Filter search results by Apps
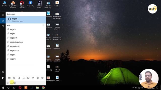The image size is (161, 90). tap(9, 78)
